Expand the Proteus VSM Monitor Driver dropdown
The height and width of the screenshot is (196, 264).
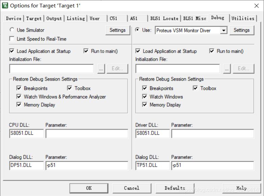(x=223, y=30)
